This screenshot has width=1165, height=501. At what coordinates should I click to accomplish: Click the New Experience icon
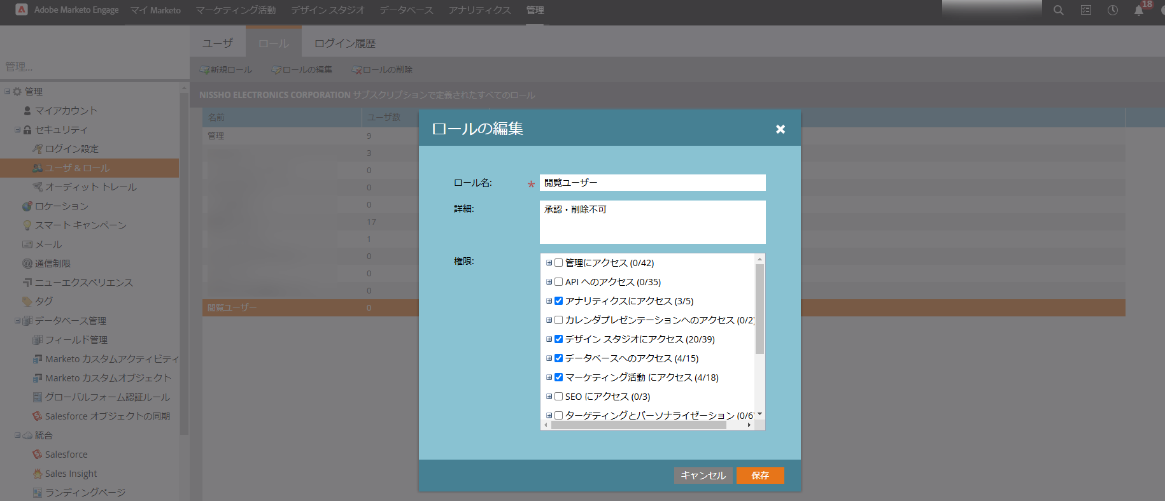(x=27, y=283)
